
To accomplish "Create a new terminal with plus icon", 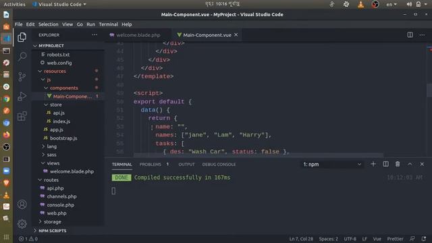I will click(373, 164).
